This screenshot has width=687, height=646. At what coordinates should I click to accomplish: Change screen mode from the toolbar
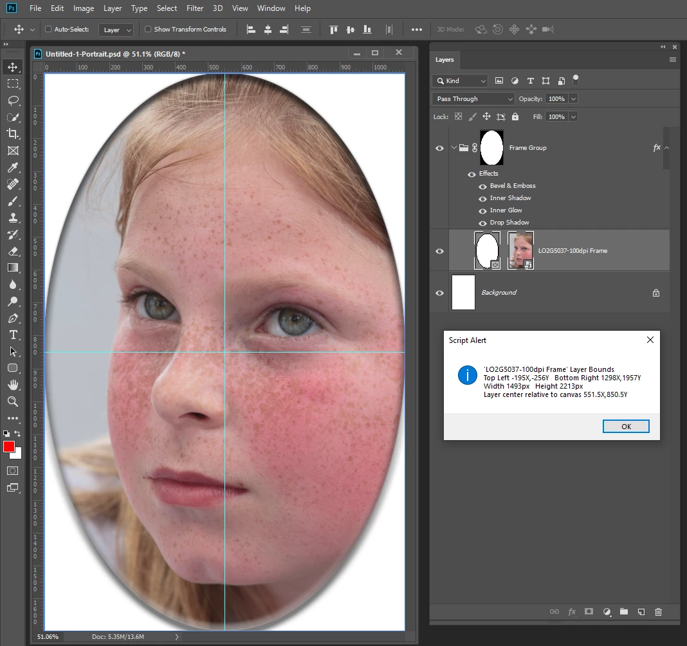[13, 488]
